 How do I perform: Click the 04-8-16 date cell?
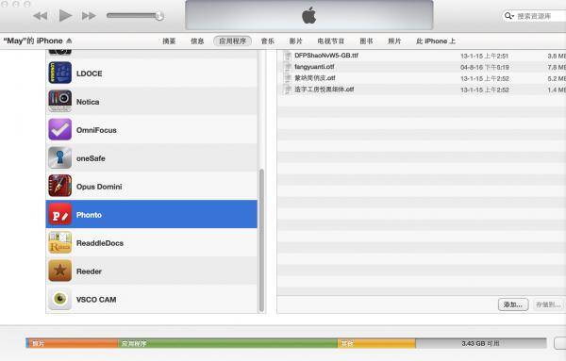(x=485, y=67)
